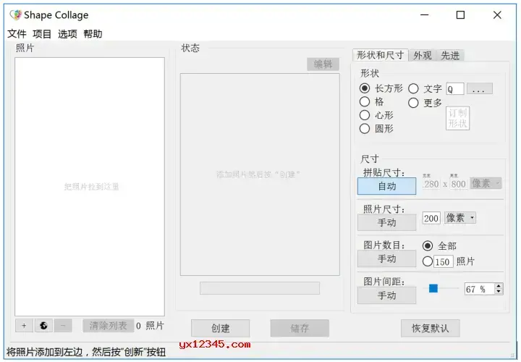Click the 手动 button under 图片数目
The image size is (521, 362).
[x=386, y=258]
